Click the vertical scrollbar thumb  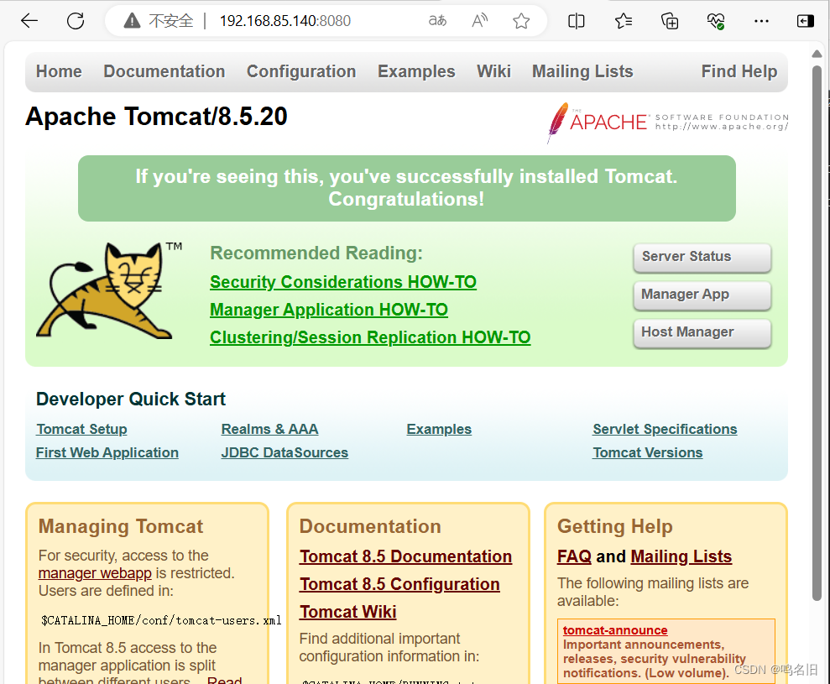(817, 332)
